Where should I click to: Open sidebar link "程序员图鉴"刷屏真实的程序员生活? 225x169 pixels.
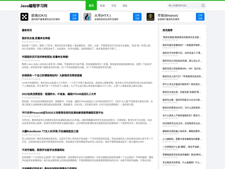(x=182, y=37)
